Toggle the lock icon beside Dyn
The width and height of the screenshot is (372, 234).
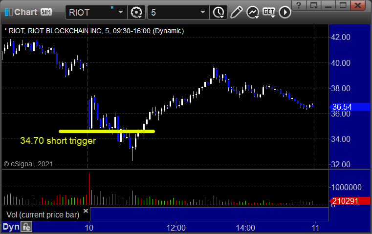click(x=26, y=227)
